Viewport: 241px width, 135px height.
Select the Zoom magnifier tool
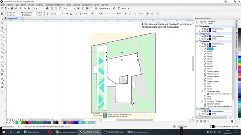tap(2, 31)
